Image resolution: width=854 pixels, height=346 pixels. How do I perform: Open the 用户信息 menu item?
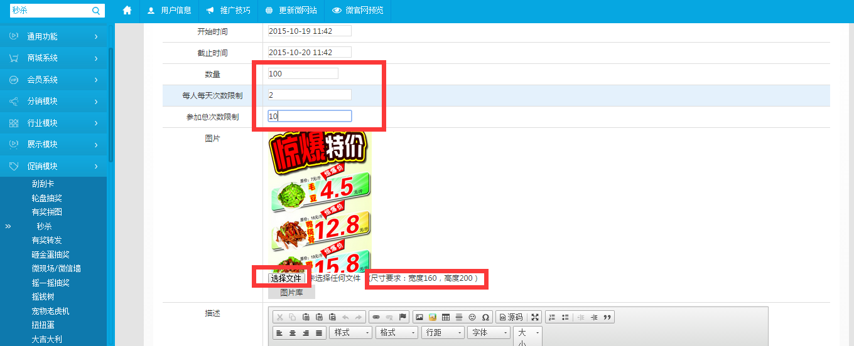[169, 11]
